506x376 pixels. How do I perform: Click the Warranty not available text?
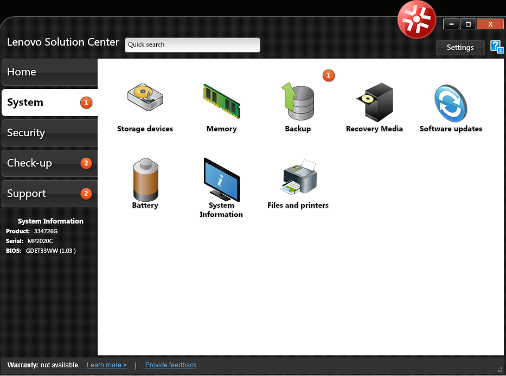[x=43, y=365]
